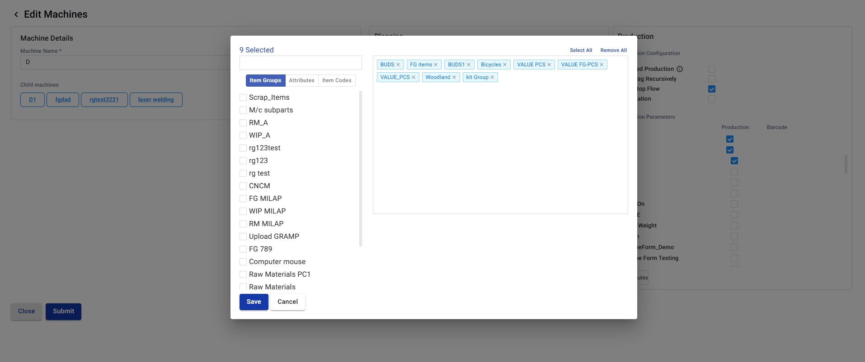Image resolution: width=865 pixels, height=362 pixels.
Task: Click the search field under 9 Selected
Action: pyautogui.click(x=301, y=63)
